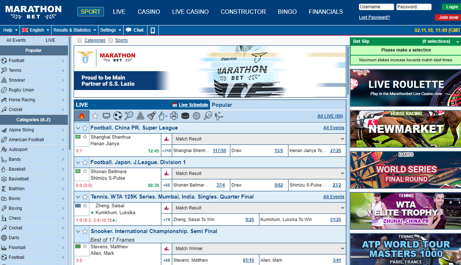This screenshot has width=461, height=265.
Task: Bet on Shanghai Shenhua at 117/50 odds
Action: click(x=219, y=151)
